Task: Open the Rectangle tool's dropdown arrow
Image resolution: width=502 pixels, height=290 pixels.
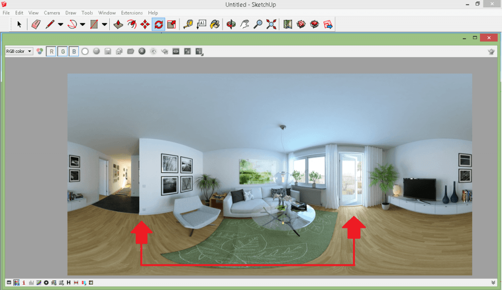Action: [x=104, y=23]
